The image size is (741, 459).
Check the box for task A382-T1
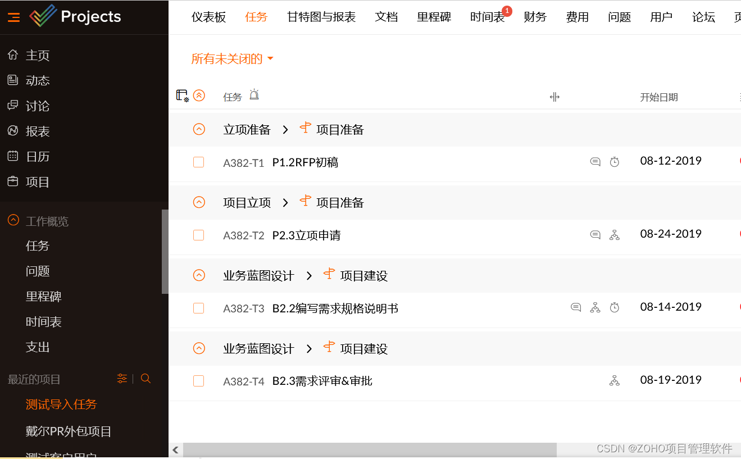tap(198, 162)
